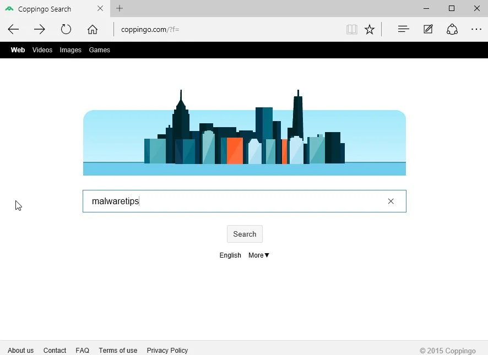Open the Privacy Policy link
Image resolution: width=488 pixels, height=355 pixels.
pos(167,351)
